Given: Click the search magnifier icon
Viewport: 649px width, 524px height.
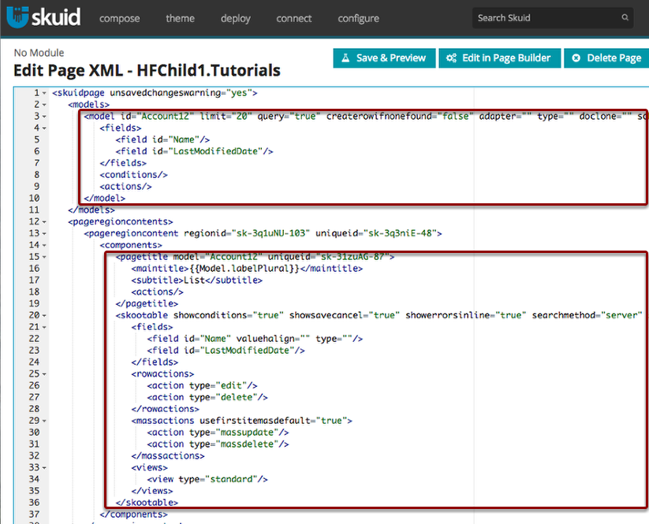Looking at the screenshot, I should (x=625, y=17).
